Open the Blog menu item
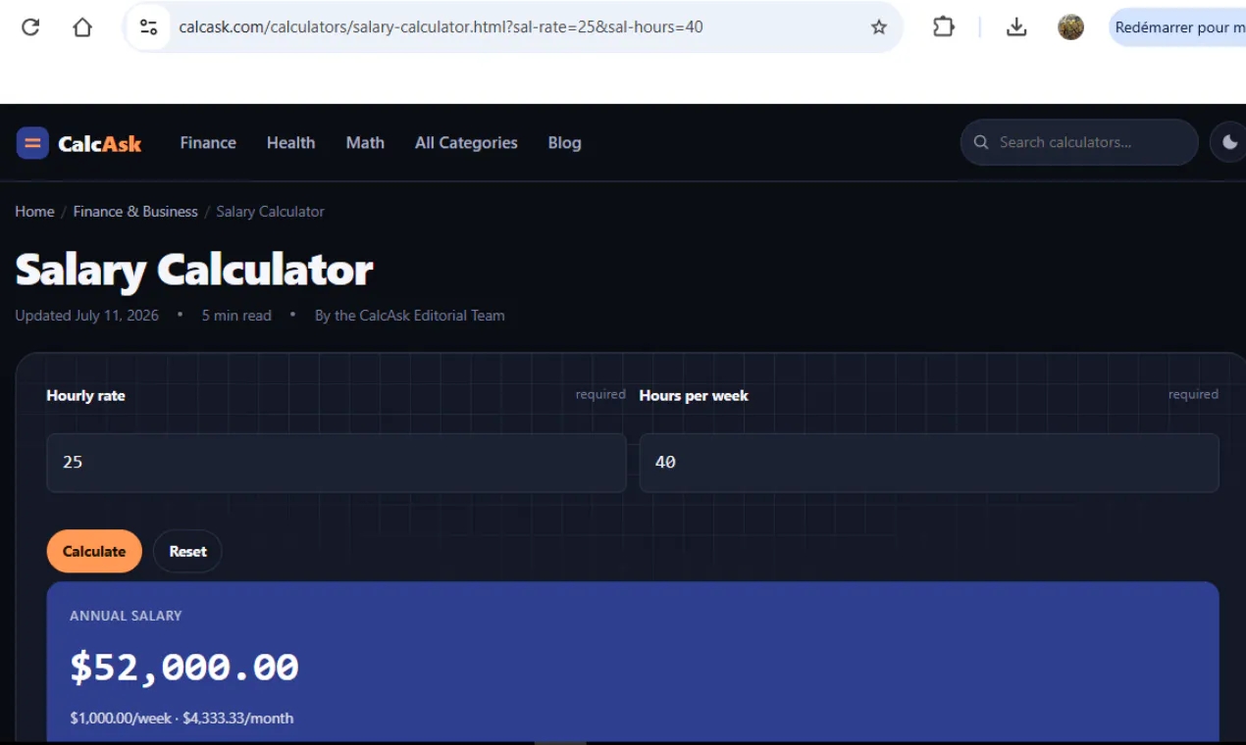 pos(564,143)
